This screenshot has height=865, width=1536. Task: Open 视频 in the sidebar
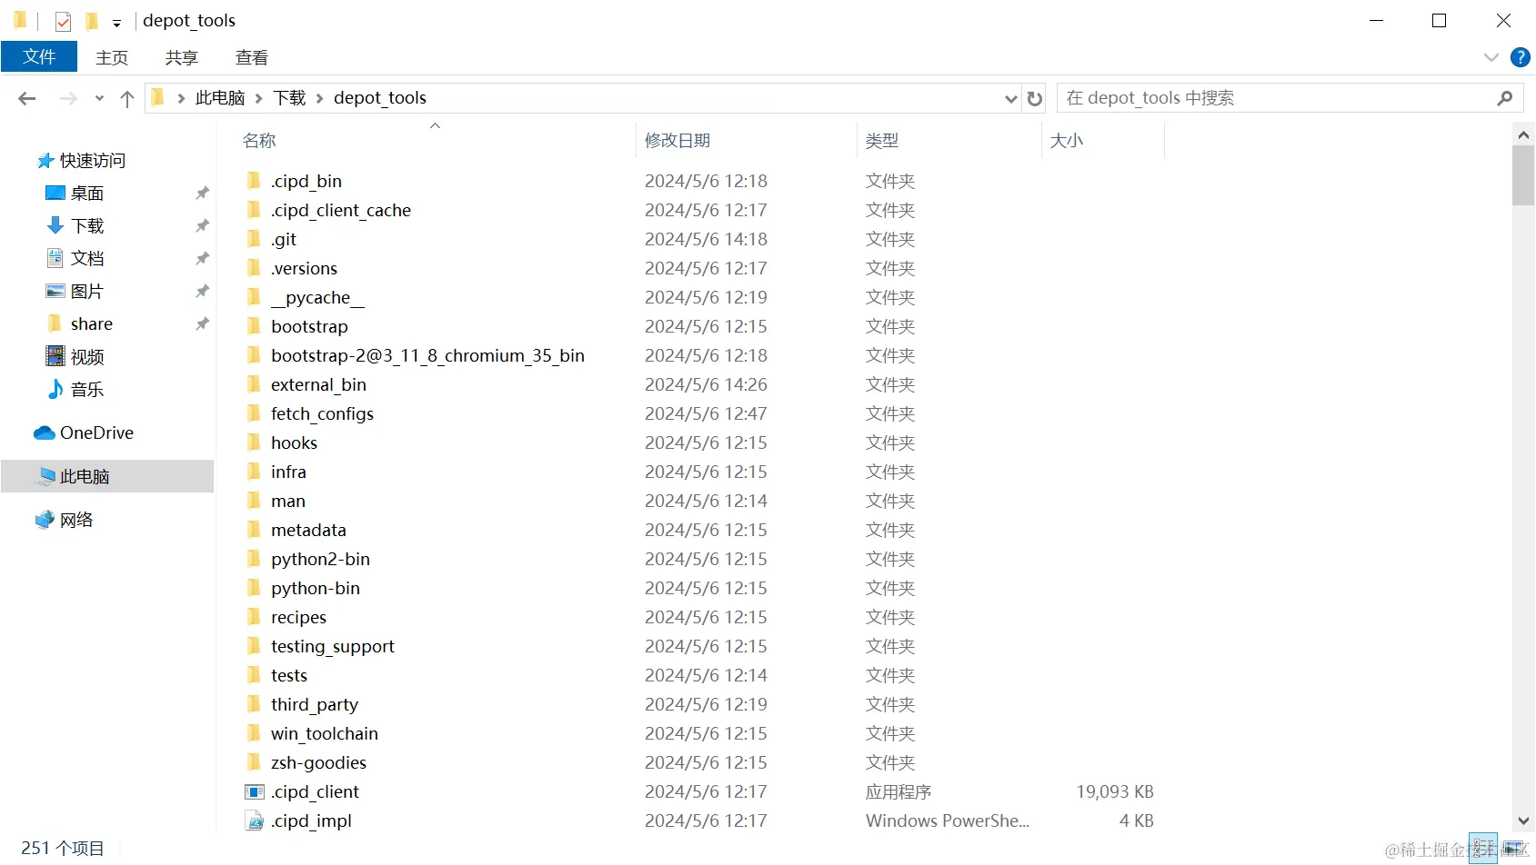pos(87,357)
